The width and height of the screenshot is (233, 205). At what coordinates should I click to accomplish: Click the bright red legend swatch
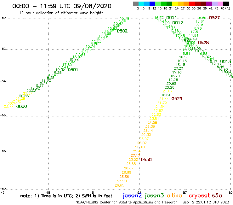(x=192, y=4)
